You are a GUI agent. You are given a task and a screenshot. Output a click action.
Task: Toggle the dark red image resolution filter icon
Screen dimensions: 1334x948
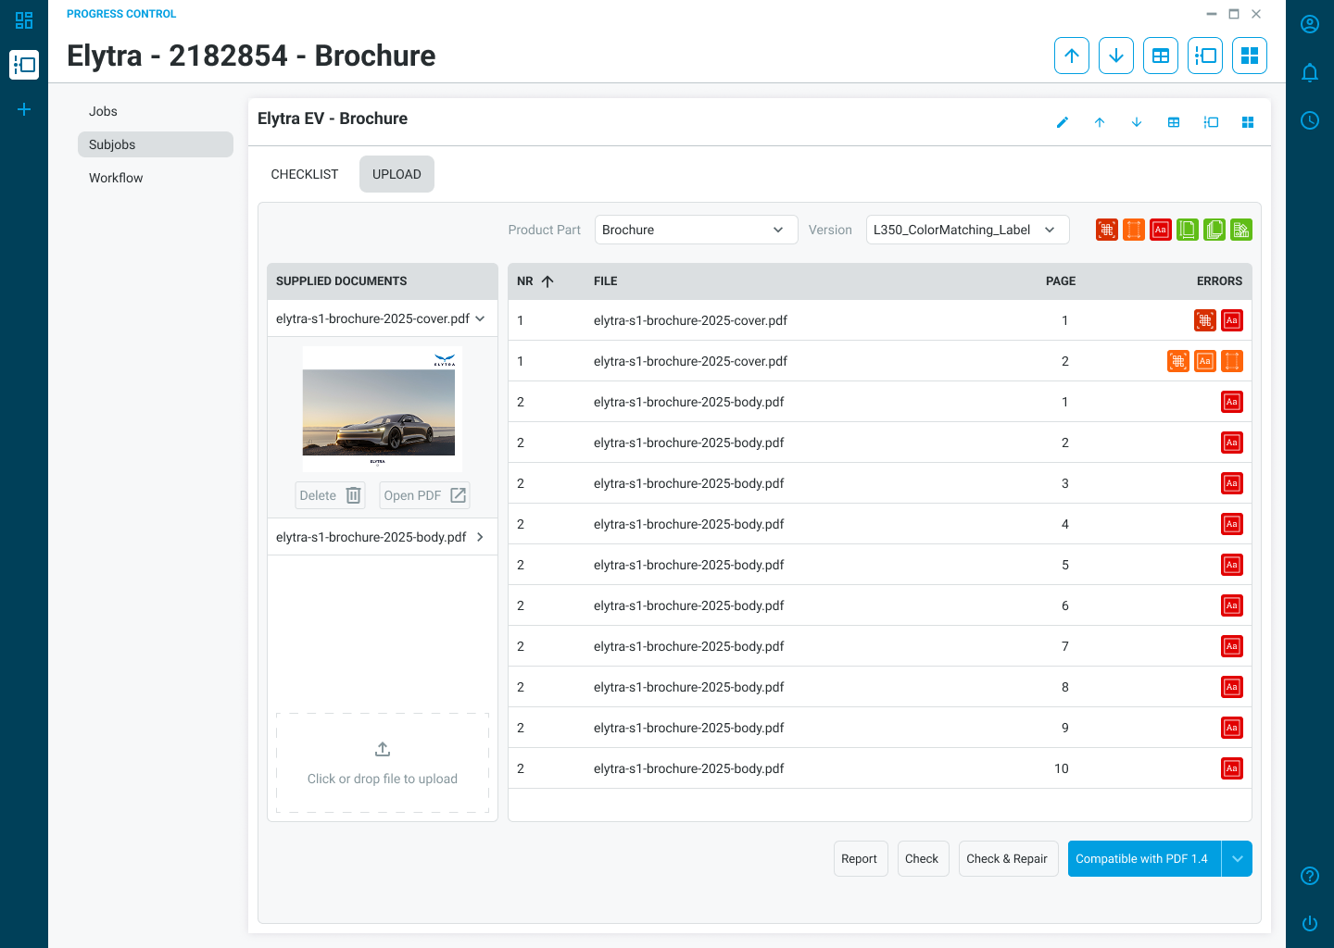pos(1107,230)
